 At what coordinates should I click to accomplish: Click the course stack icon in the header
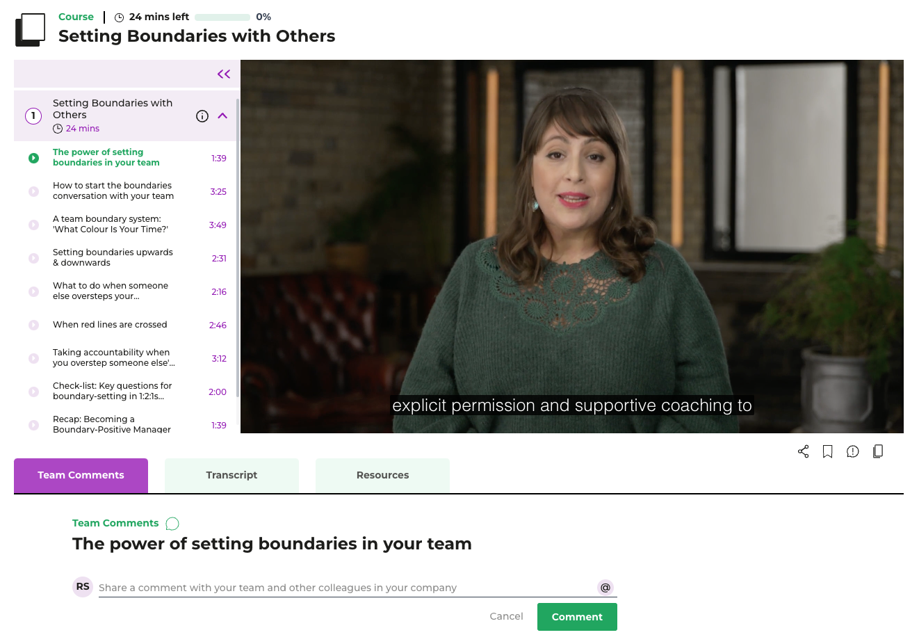pyautogui.click(x=30, y=30)
